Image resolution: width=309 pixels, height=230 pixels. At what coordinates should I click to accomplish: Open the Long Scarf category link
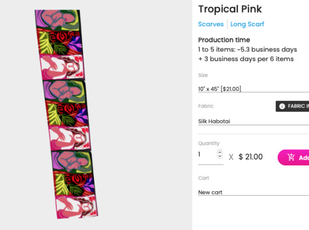coord(247,24)
